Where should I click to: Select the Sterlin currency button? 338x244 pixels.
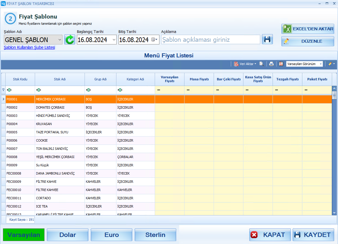[155, 235]
